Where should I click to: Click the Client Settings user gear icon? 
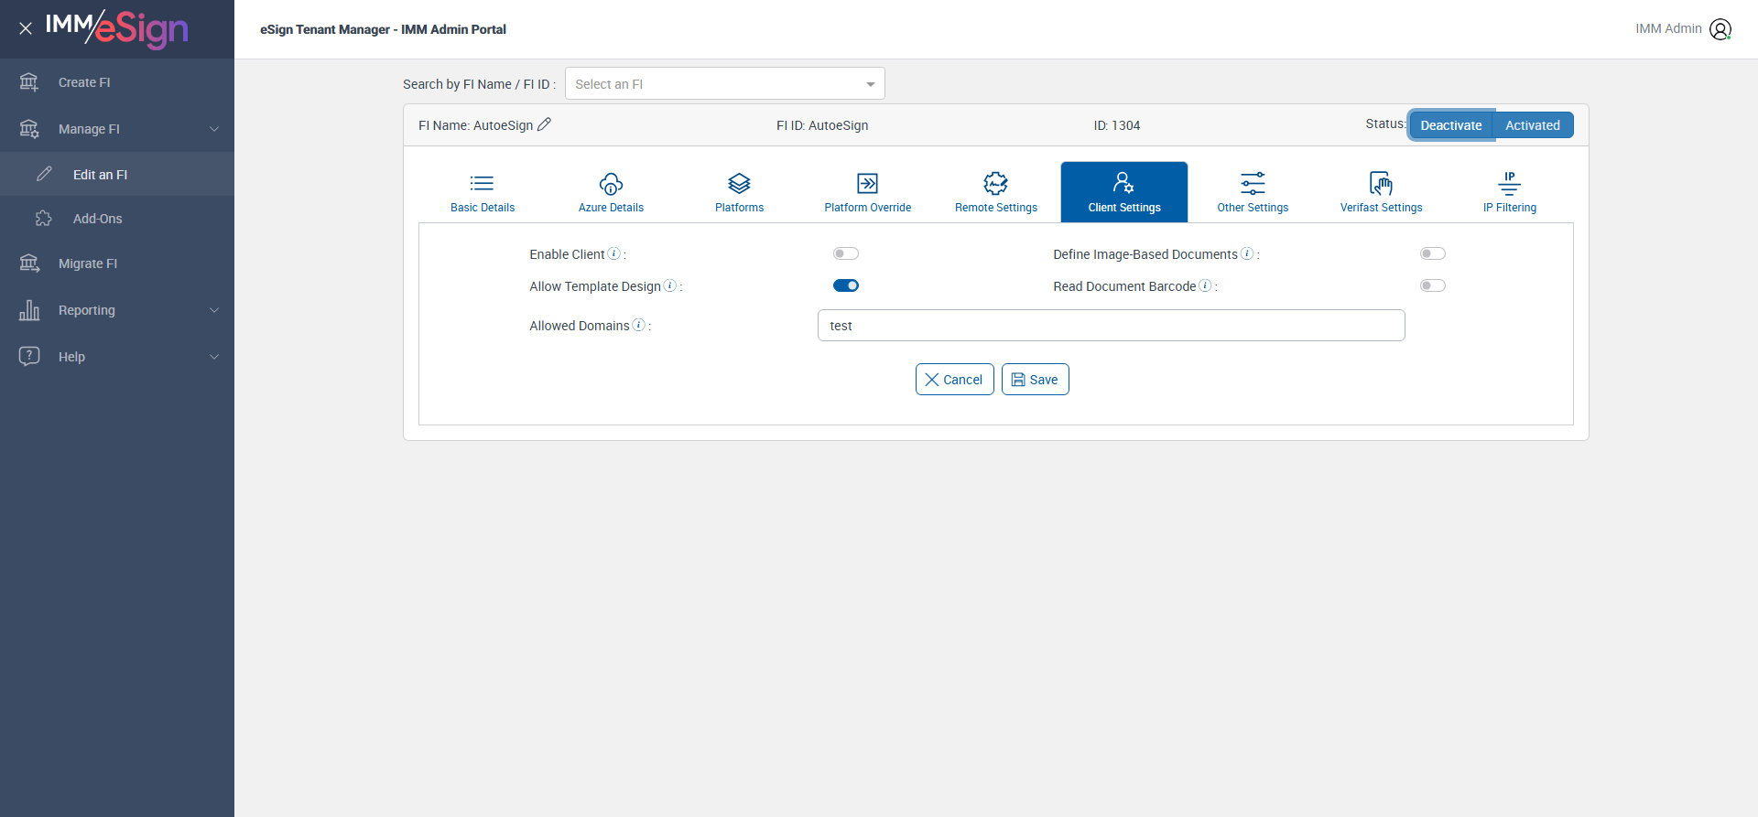point(1123,182)
